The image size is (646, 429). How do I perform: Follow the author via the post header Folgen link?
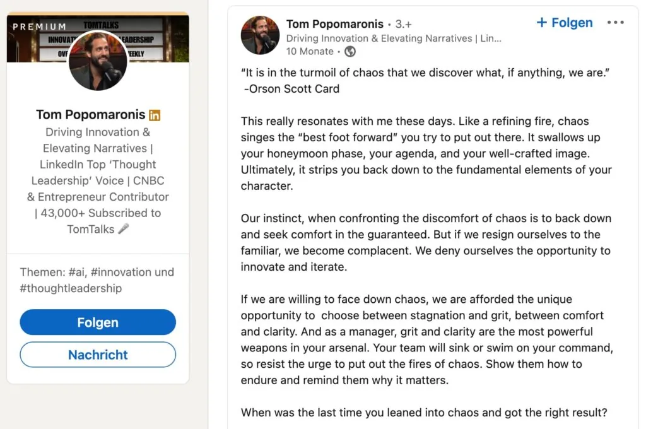[x=572, y=23]
